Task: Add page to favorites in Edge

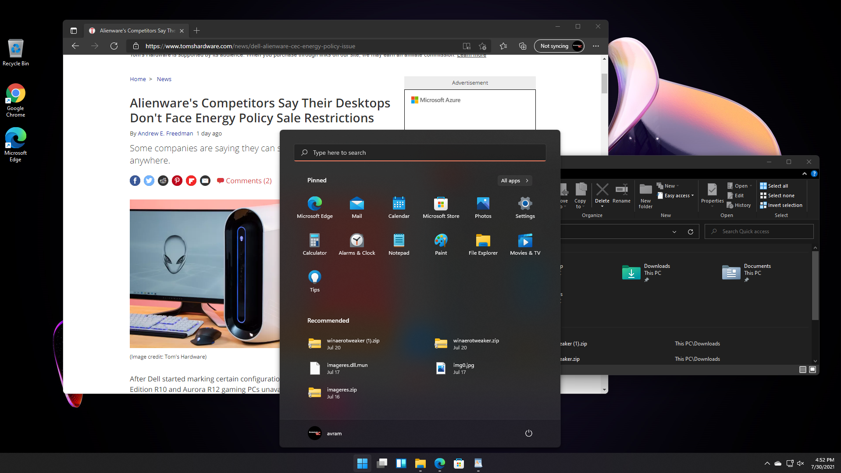Action: 483,46
